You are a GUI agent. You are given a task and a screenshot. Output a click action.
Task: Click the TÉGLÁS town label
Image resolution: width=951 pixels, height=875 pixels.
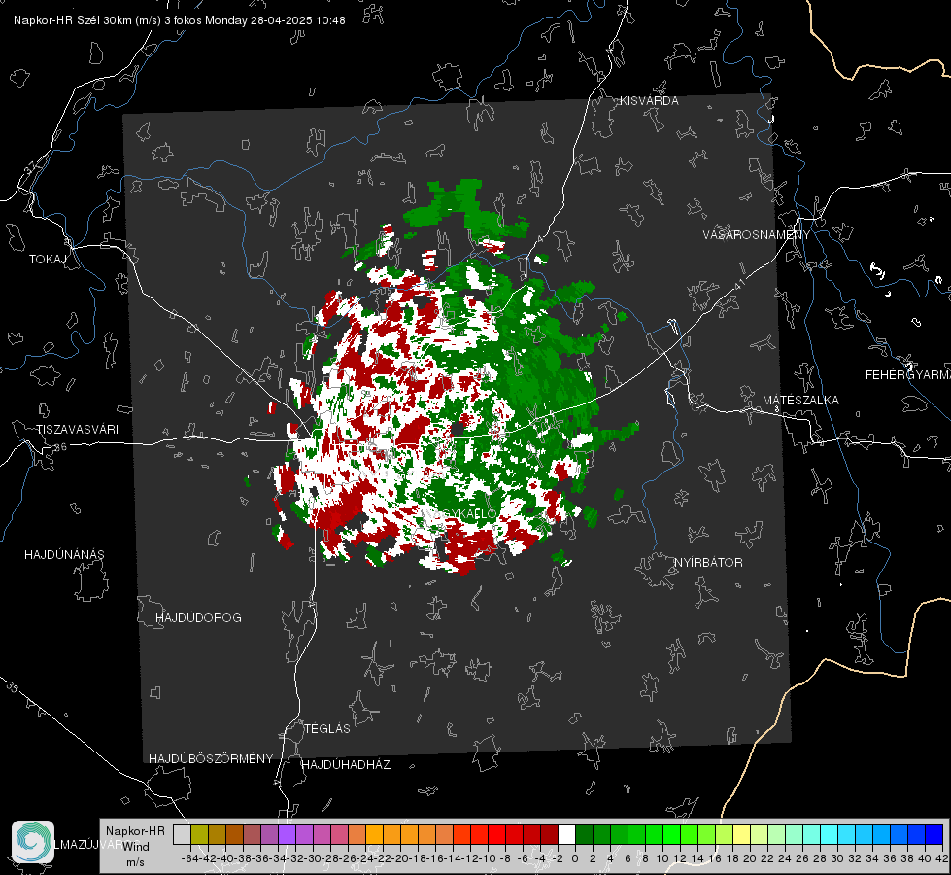(x=327, y=728)
